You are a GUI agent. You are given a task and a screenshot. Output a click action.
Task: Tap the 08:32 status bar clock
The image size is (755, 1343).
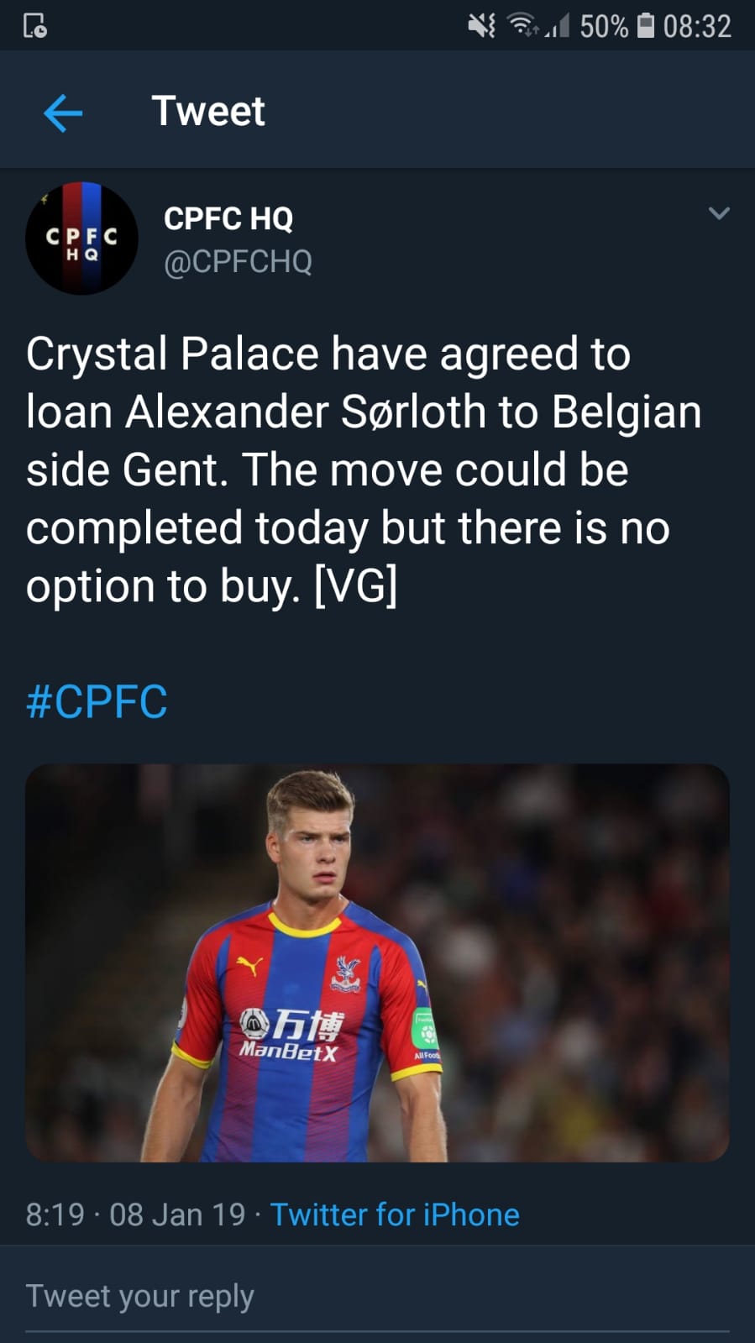tap(697, 26)
